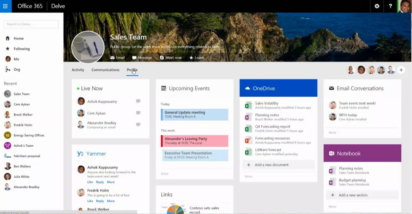The height and width of the screenshot is (214, 412).
Task: Open the settings gear icon
Action: [377, 6]
